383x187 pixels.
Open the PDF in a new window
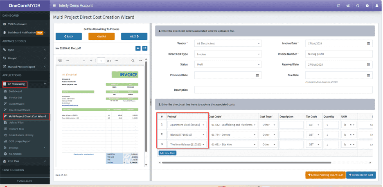pos(144,48)
